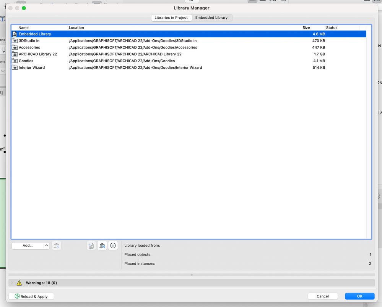The height and width of the screenshot is (307, 382).
Task: Click the Goodies/Interior Wizard location path
Action: [135, 68]
